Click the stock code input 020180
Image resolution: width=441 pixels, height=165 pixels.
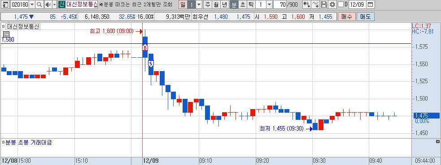(x=19, y=4)
